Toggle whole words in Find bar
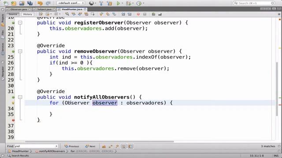 pyautogui.click(x=111, y=146)
